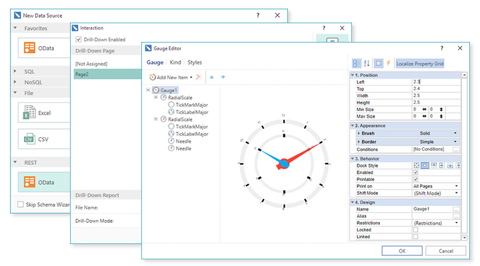This screenshot has height=266, width=480.
Task: Show events via lightning bolt icon
Action: tap(389, 64)
